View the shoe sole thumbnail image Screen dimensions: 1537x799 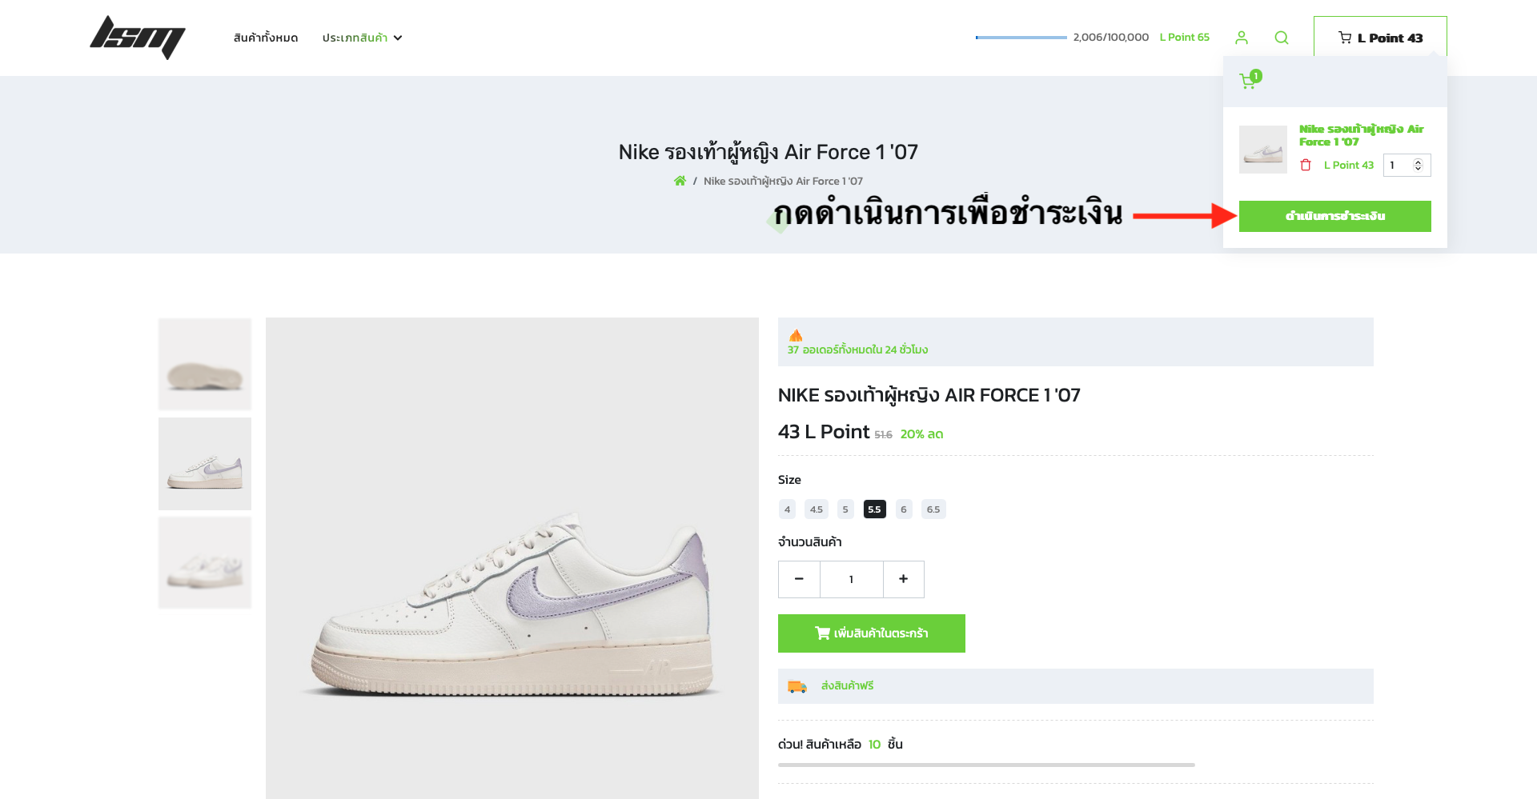(205, 365)
